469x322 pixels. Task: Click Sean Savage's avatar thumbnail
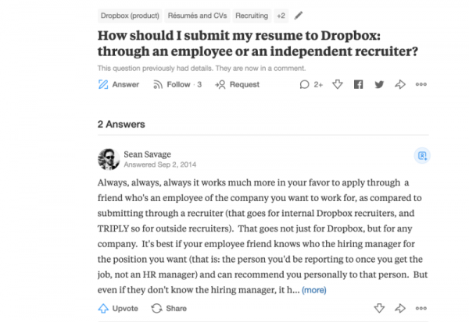(x=108, y=158)
